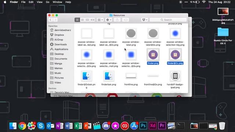Open Outlook from the Dock
This screenshot has height=132, width=235.
50,126
